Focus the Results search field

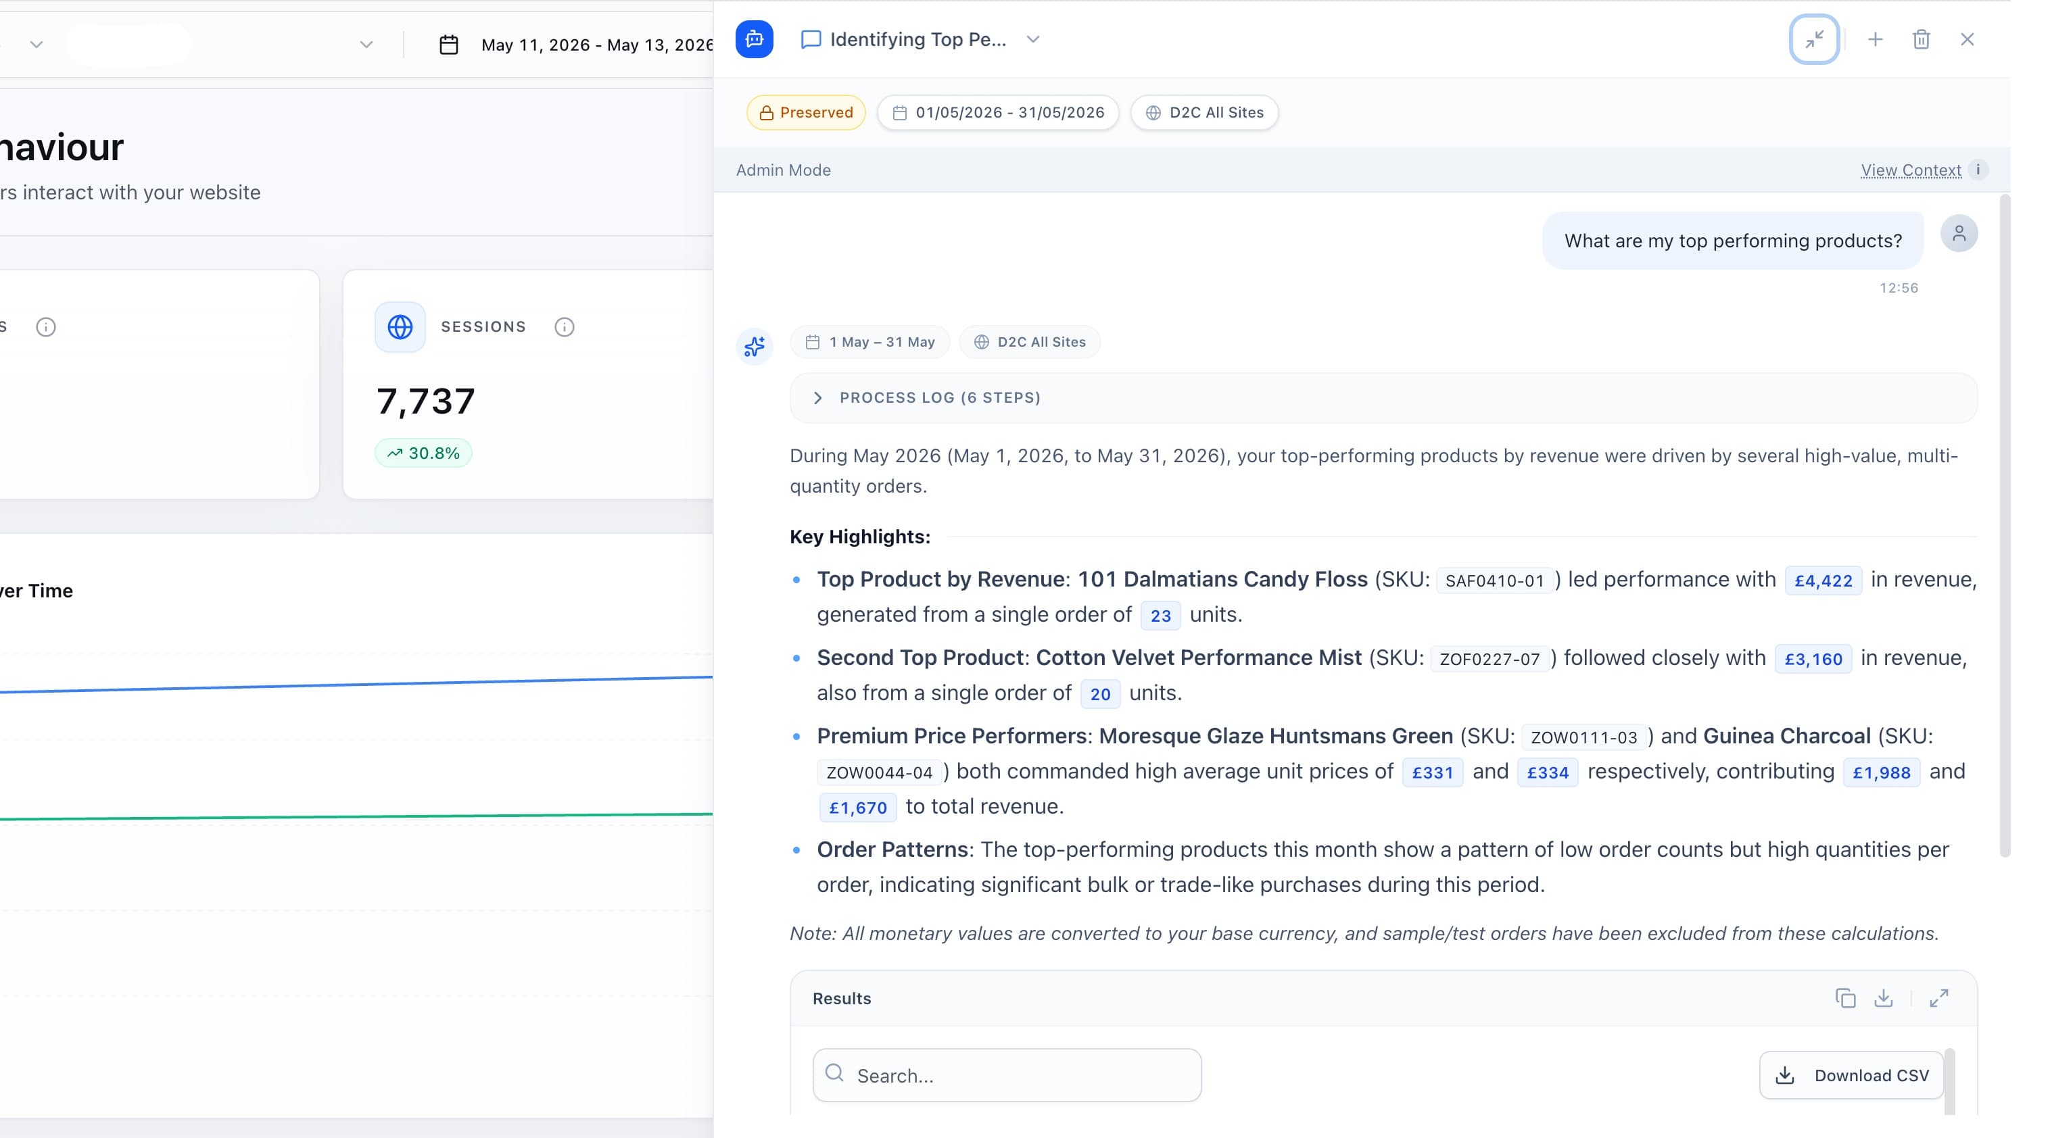click(x=1007, y=1075)
